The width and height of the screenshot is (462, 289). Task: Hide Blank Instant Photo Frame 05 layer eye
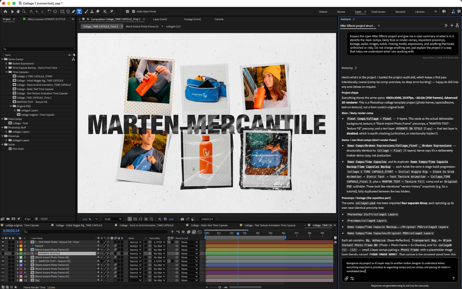click(x=3, y=276)
